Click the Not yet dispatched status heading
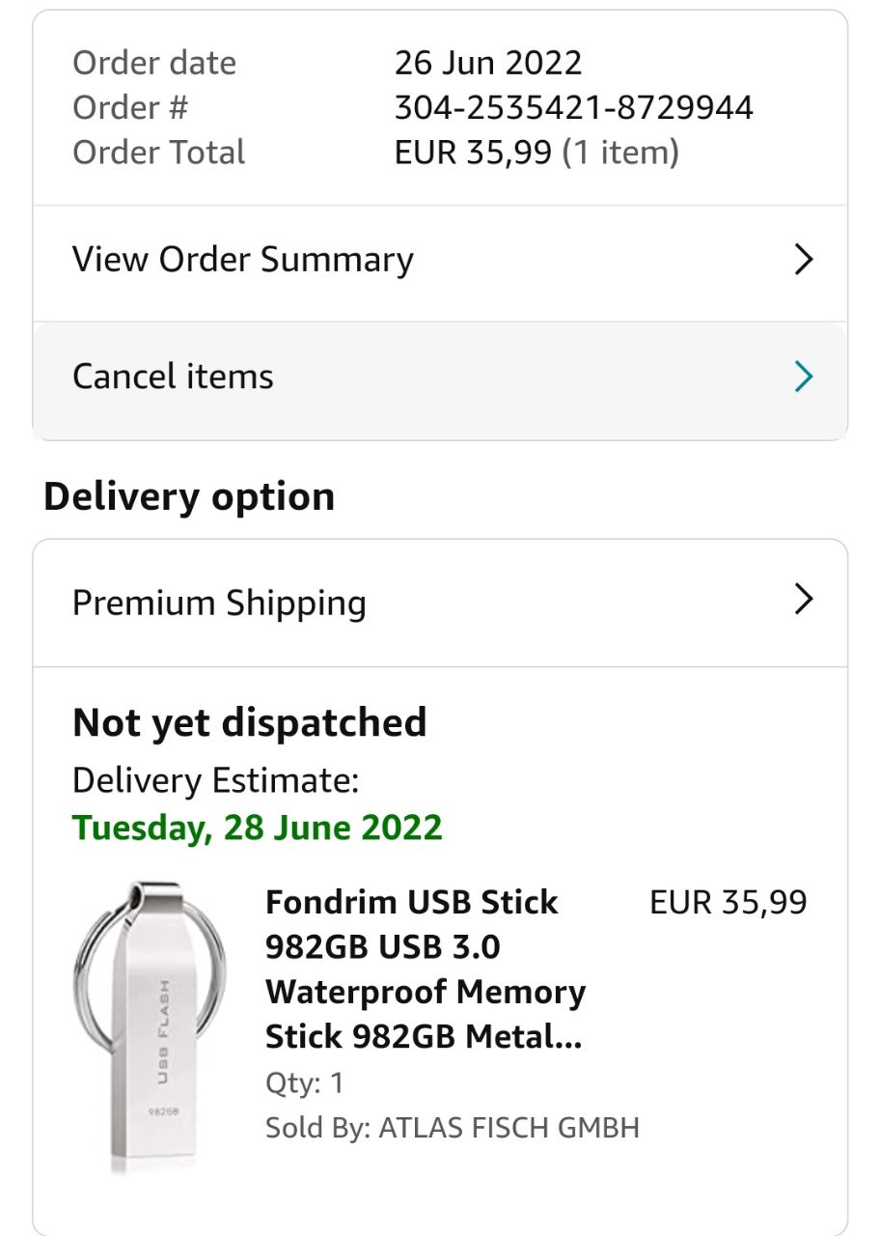This screenshot has width=879, height=1236. click(x=249, y=722)
